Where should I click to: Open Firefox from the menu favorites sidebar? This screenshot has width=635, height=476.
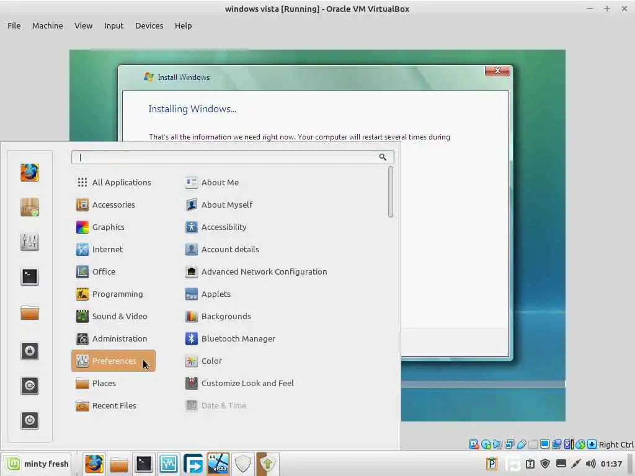click(30, 172)
